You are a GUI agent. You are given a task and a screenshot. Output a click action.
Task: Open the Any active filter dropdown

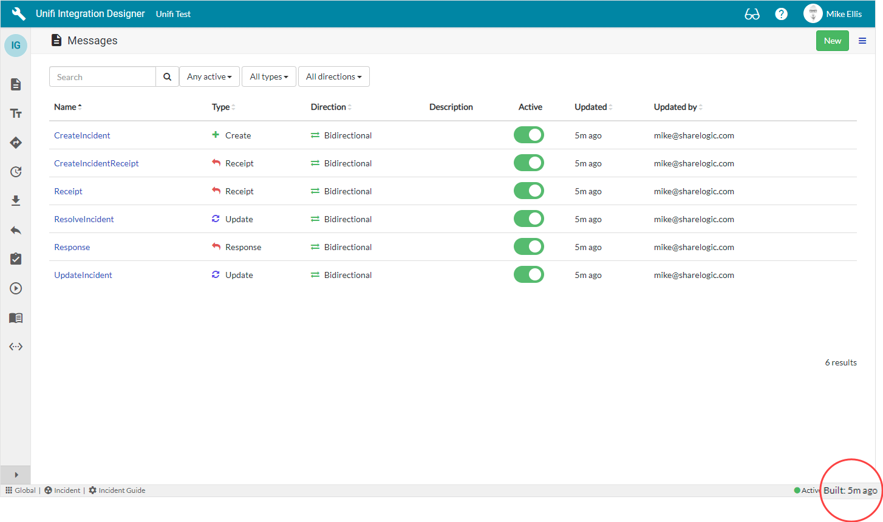click(x=209, y=77)
